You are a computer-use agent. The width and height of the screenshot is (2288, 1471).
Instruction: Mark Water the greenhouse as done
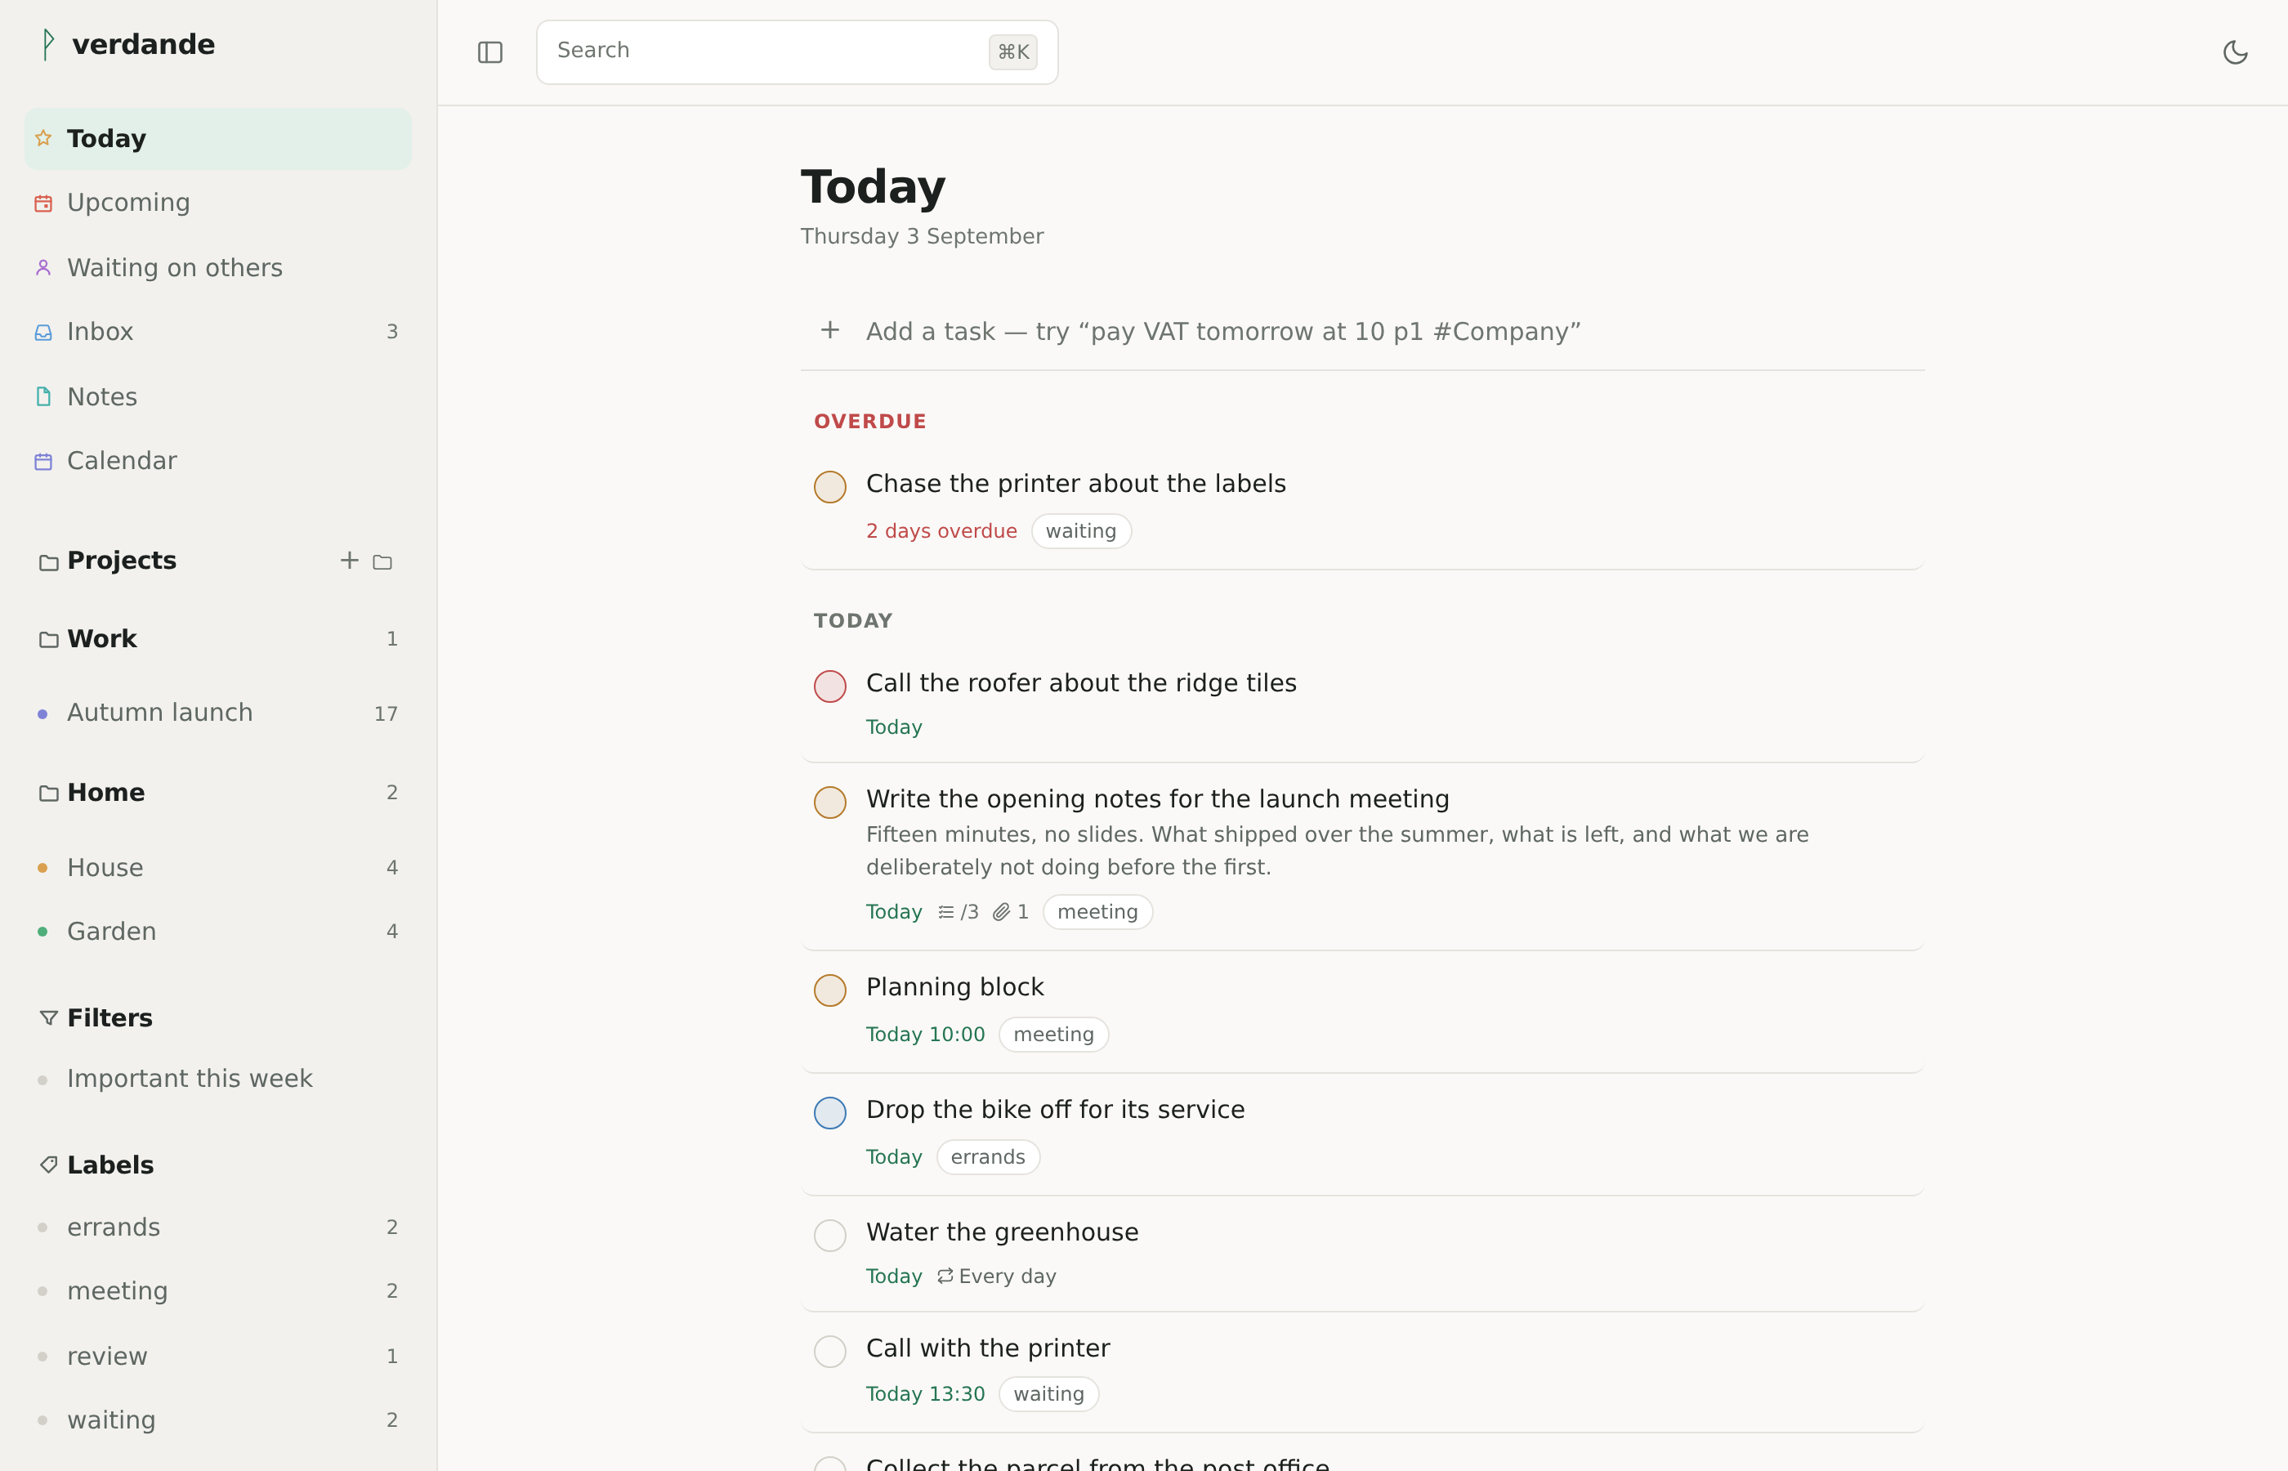tap(830, 1235)
